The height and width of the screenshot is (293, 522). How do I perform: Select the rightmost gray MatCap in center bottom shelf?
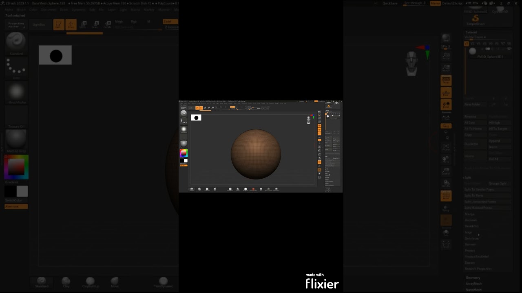276,189
